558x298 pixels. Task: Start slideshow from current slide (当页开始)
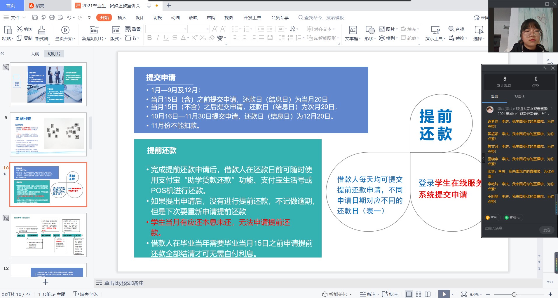pos(65,30)
